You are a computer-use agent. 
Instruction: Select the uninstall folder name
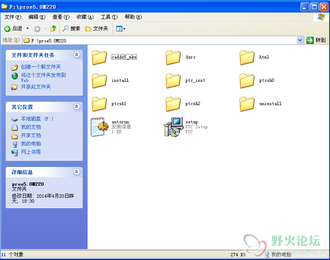pyautogui.click(x=270, y=103)
